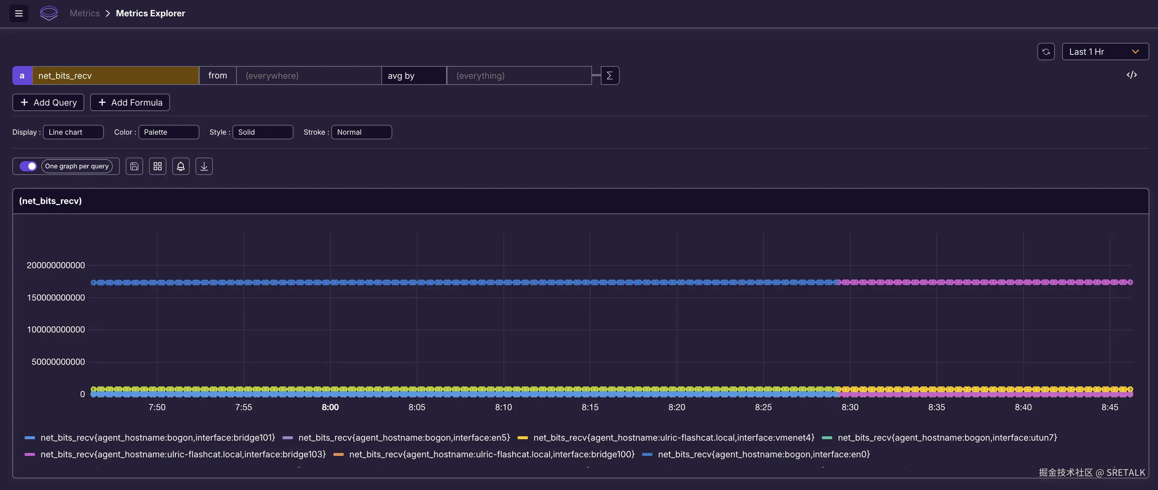Click the Add Formula button

(130, 102)
